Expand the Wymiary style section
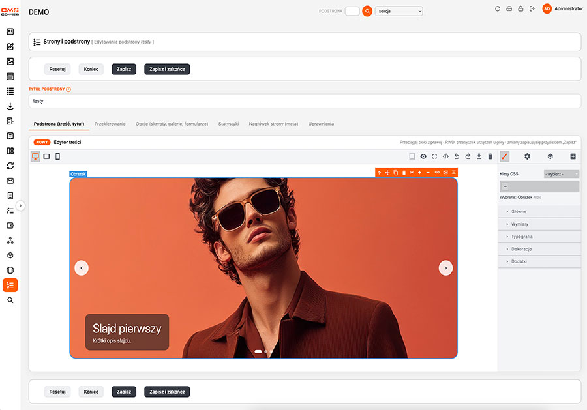The image size is (587, 410). tap(539, 224)
